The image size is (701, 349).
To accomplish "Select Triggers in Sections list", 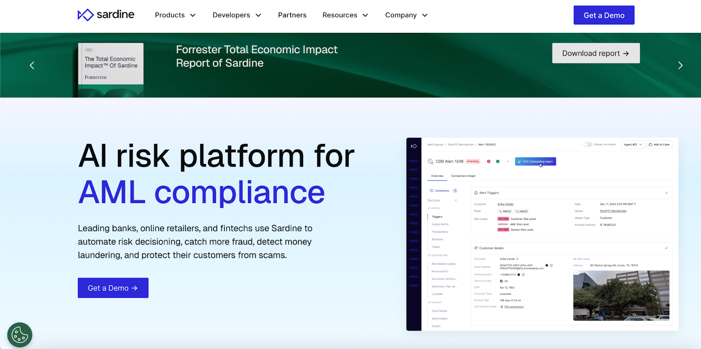I will (x=437, y=216).
